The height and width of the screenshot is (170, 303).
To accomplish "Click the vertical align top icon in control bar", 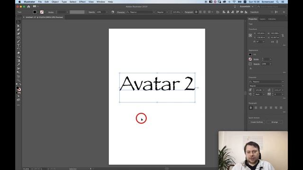I will click(238, 12).
